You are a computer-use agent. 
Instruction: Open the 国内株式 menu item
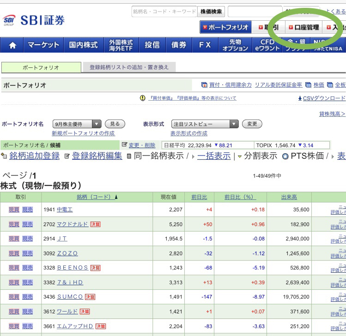(x=83, y=45)
